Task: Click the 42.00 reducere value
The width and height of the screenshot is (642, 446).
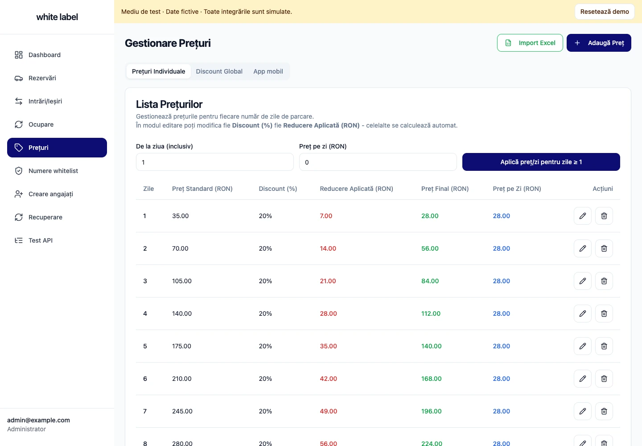Action: (328, 379)
